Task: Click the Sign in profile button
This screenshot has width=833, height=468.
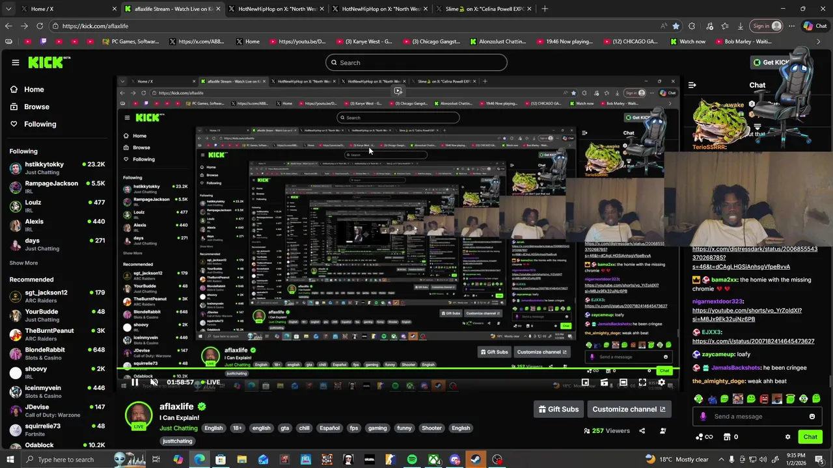Action: tap(767, 26)
